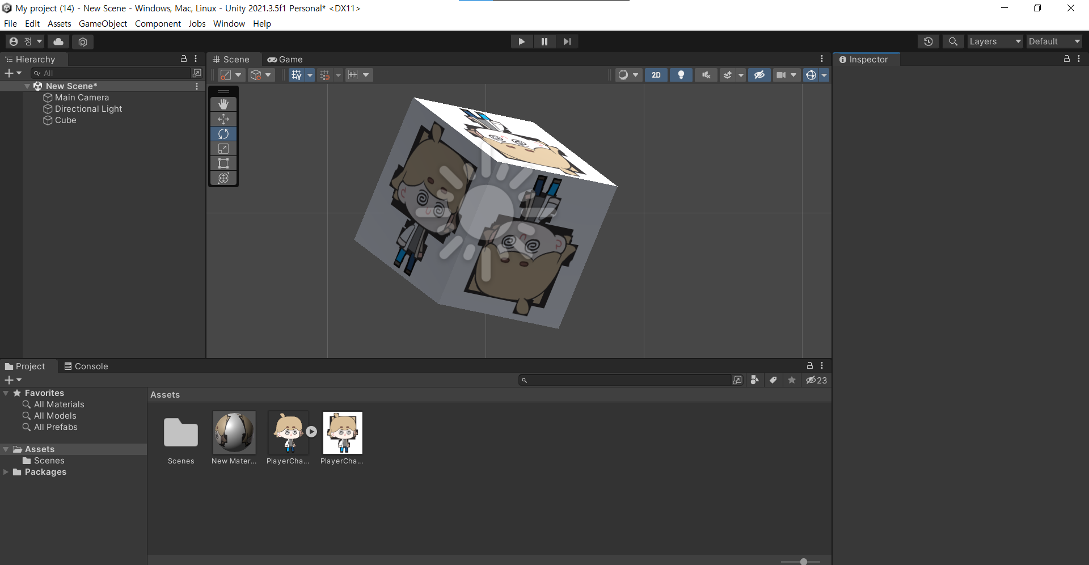Select Main Camera in Hierarchy
Image resolution: width=1089 pixels, height=565 pixels.
click(x=82, y=98)
